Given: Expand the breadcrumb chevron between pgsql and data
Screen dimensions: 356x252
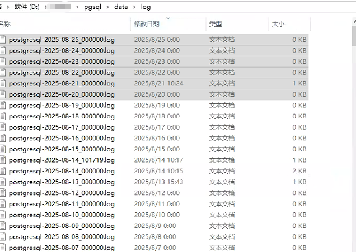Looking at the screenshot, I should click(x=107, y=7).
